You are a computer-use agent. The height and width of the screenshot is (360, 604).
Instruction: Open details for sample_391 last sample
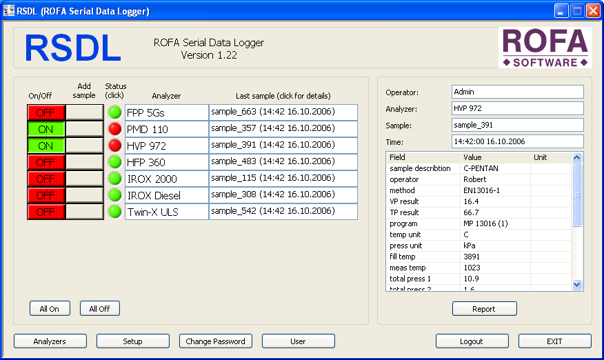283,146
